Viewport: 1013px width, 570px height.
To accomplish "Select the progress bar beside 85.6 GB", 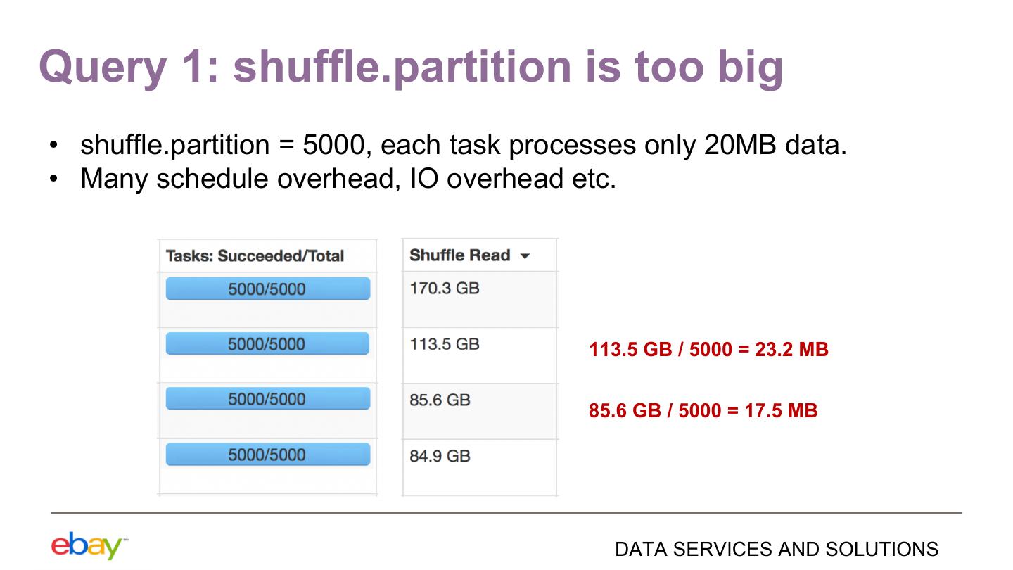I will pyautogui.click(x=267, y=399).
